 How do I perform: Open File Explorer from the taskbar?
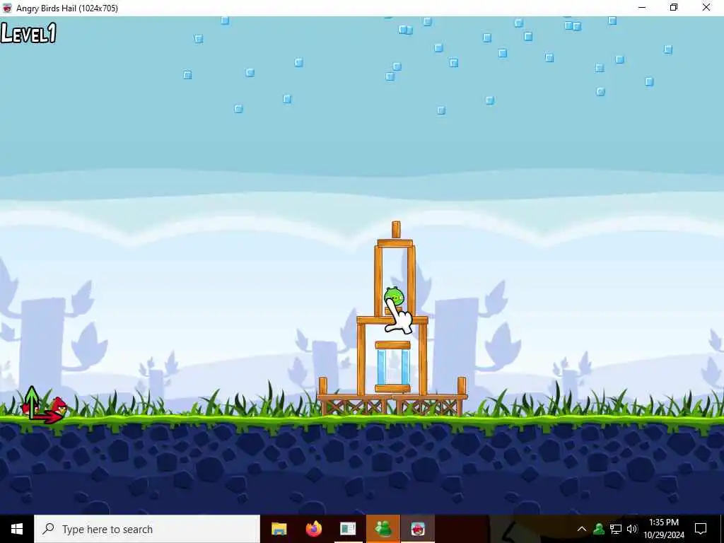click(279, 529)
